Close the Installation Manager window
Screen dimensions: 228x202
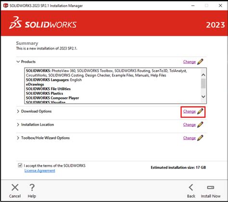coord(220,6)
